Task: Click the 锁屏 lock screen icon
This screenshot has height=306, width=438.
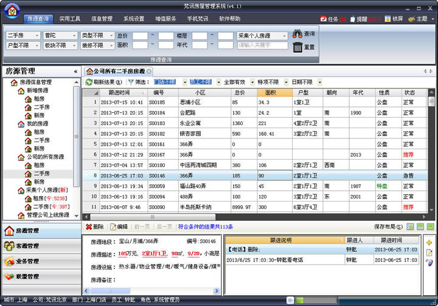Action: 388,19
